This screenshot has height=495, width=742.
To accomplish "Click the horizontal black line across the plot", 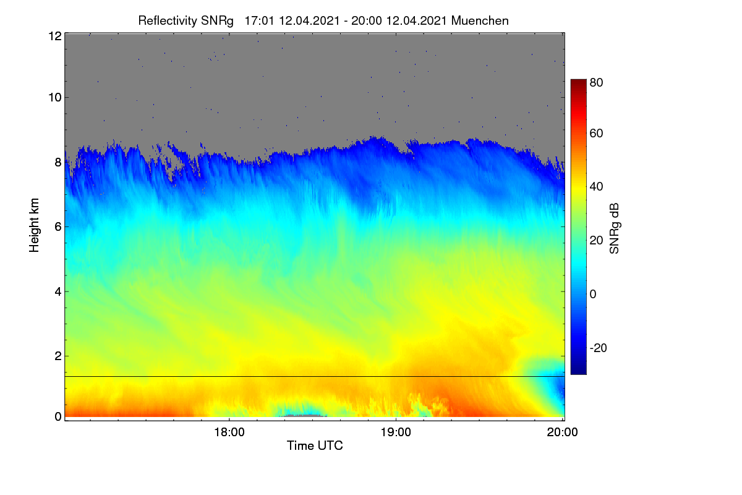I will click(314, 376).
